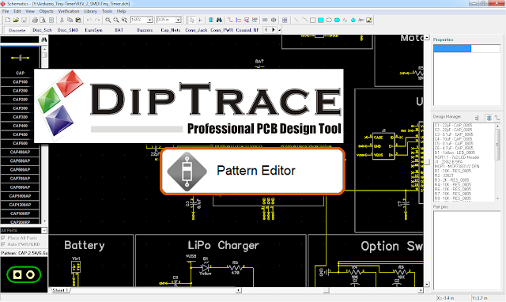This screenshot has width=506, height=302.
Task: Select the Cap_Nets library tab
Action: coord(171,30)
